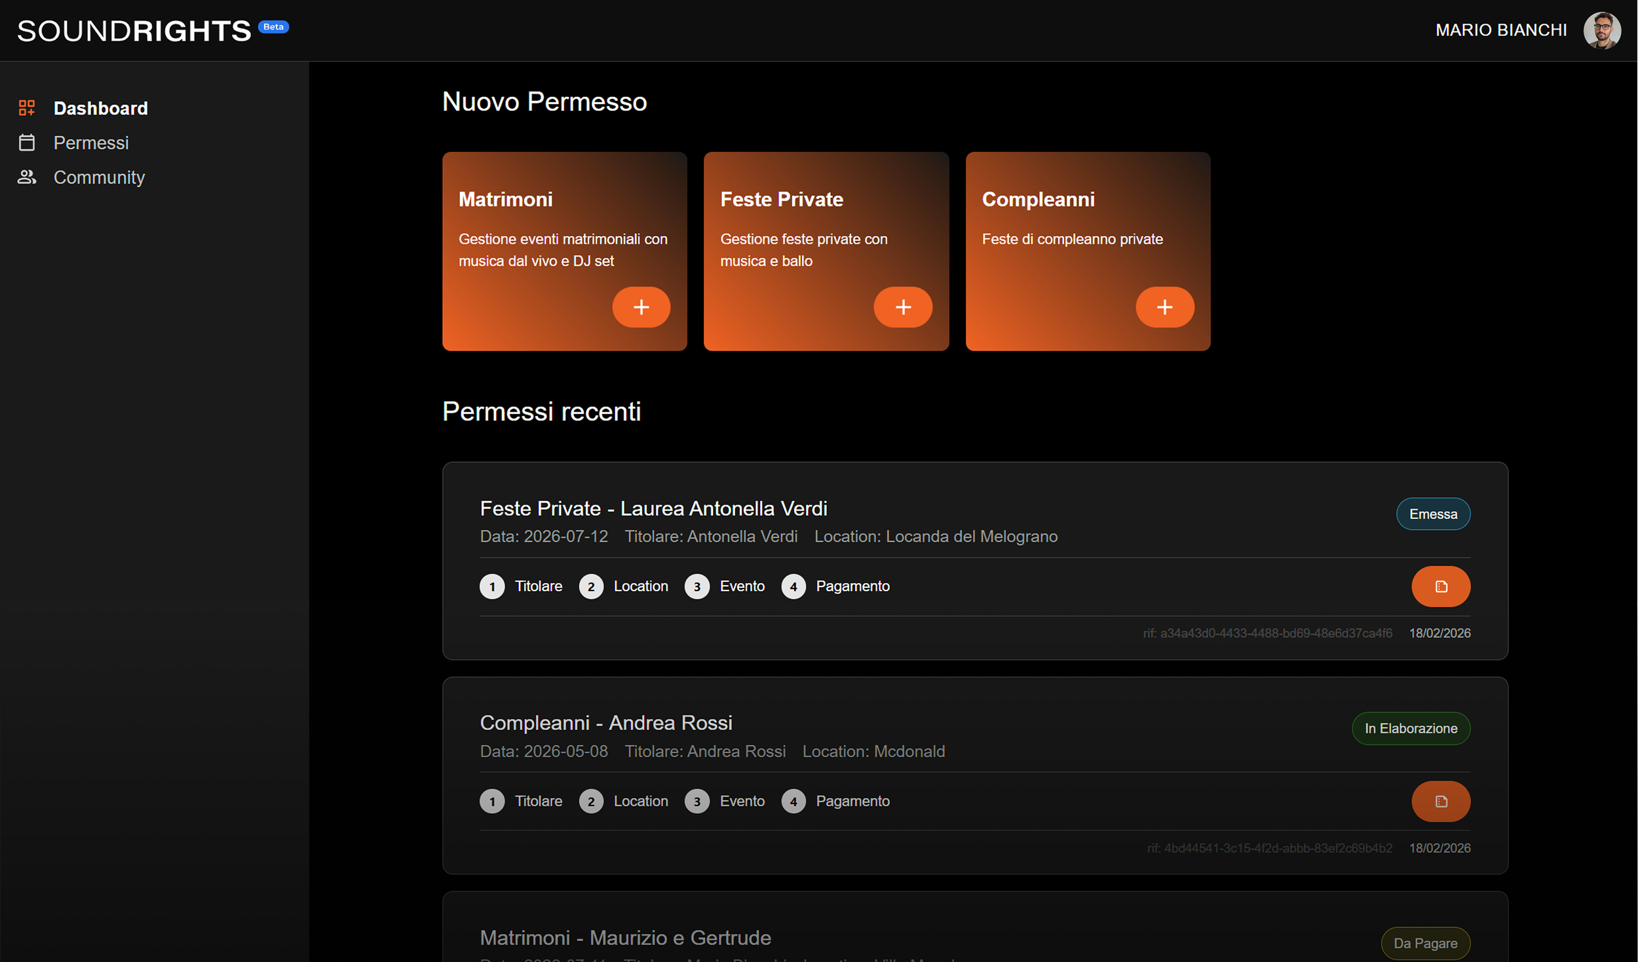This screenshot has height=962, width=1638.
Task: Select the Feste Private card title
Action: (781, 199)
